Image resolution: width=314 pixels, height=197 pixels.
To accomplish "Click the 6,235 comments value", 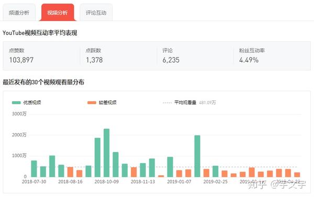I will click(x=171, y=60).
